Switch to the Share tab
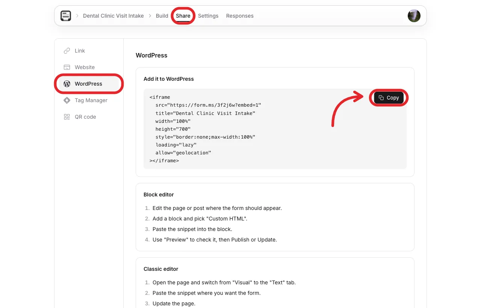This screenshot has height=308, width=481. click(x=183, y=16)
